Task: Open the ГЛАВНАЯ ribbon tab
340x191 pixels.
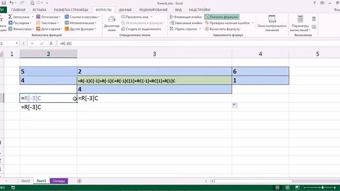Action: [18, 10]
